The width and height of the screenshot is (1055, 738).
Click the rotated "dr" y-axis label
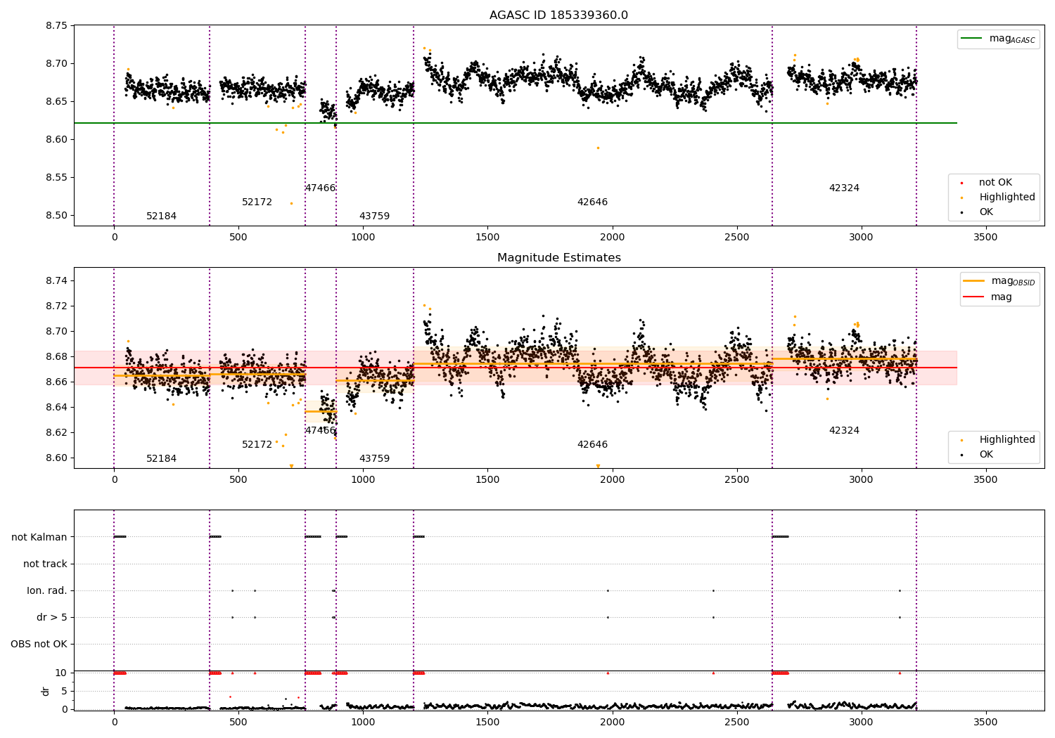coord(46,691)
